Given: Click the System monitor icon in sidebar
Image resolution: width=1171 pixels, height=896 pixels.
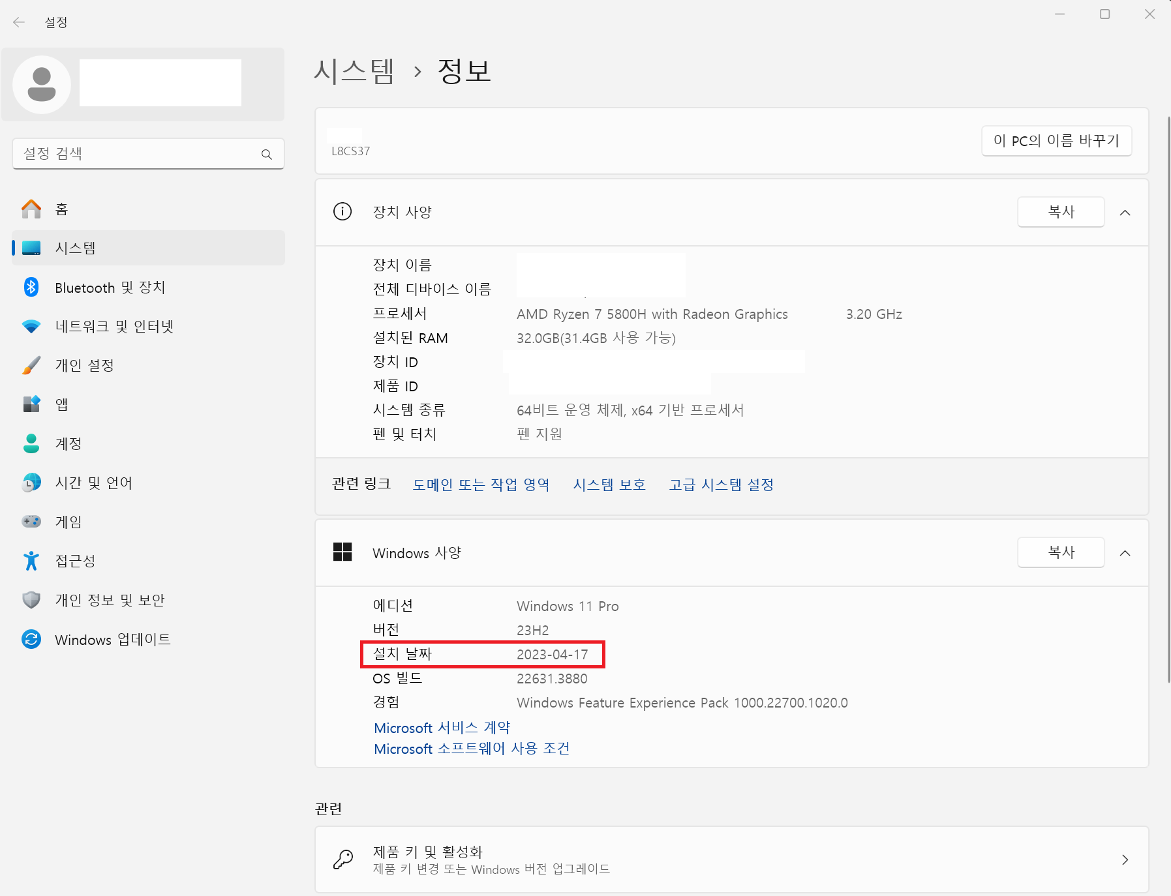Looking at the screenshot, I should (31, 248).
